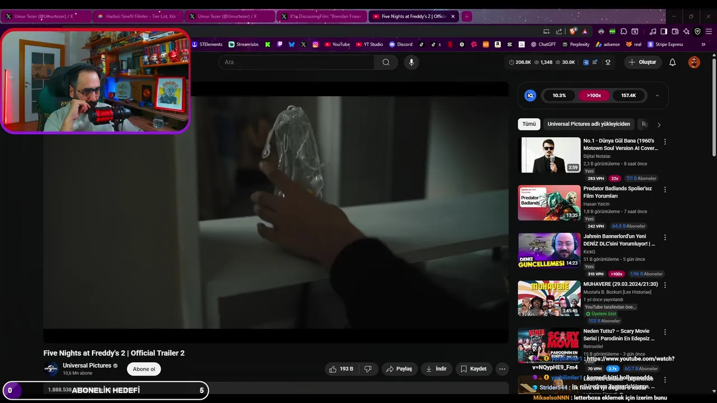Open more actions ellipsis below video
This screenshot has height=403, width=717.
coord(502,369)
